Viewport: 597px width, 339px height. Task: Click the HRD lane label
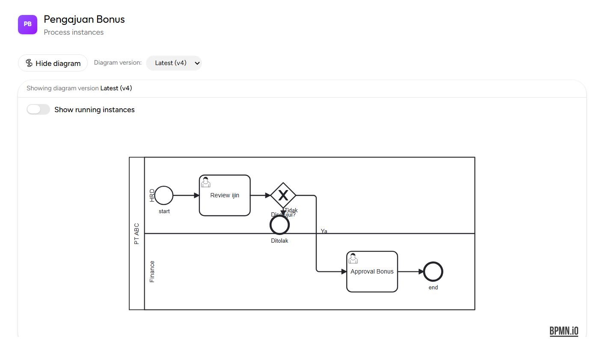tap(152, 195)
